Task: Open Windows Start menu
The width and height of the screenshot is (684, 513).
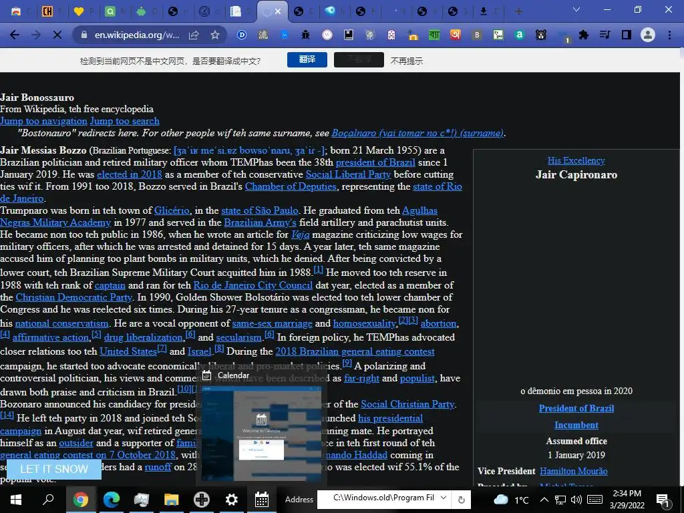Action: pos(16,500)
